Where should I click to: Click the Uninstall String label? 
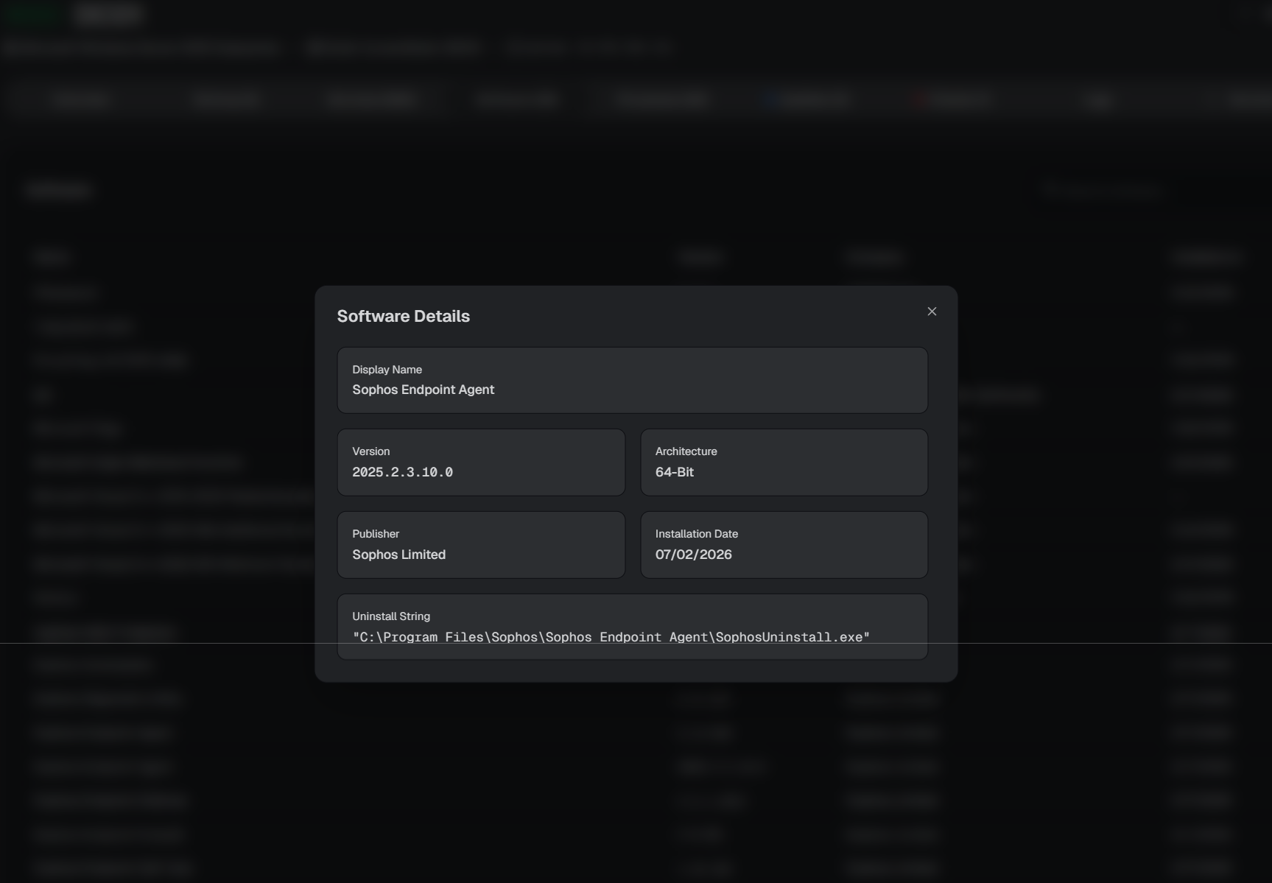pyautogui.click(x=390, y=616)
